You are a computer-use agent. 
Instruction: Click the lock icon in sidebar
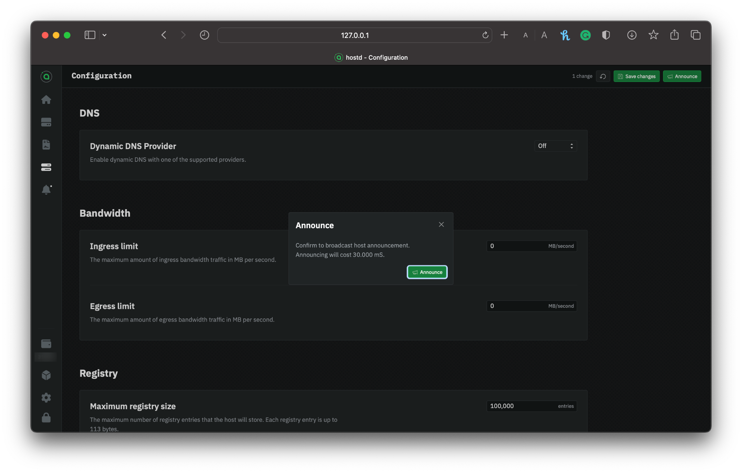point(46,418)
